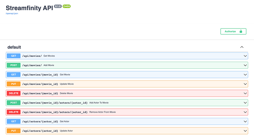
Task: Click the /api/actors/{actor_id} path in Update Actor row
Action: click(40, 131)
